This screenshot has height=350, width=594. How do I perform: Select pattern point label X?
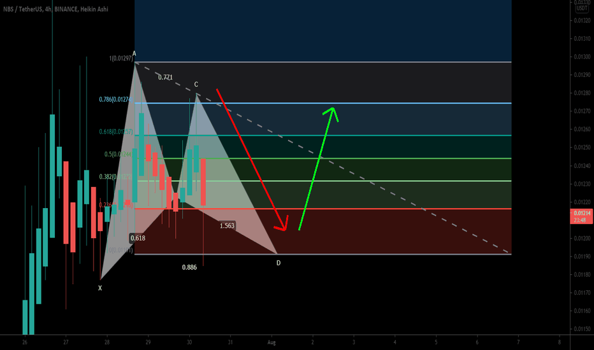(x=100, y=288)
